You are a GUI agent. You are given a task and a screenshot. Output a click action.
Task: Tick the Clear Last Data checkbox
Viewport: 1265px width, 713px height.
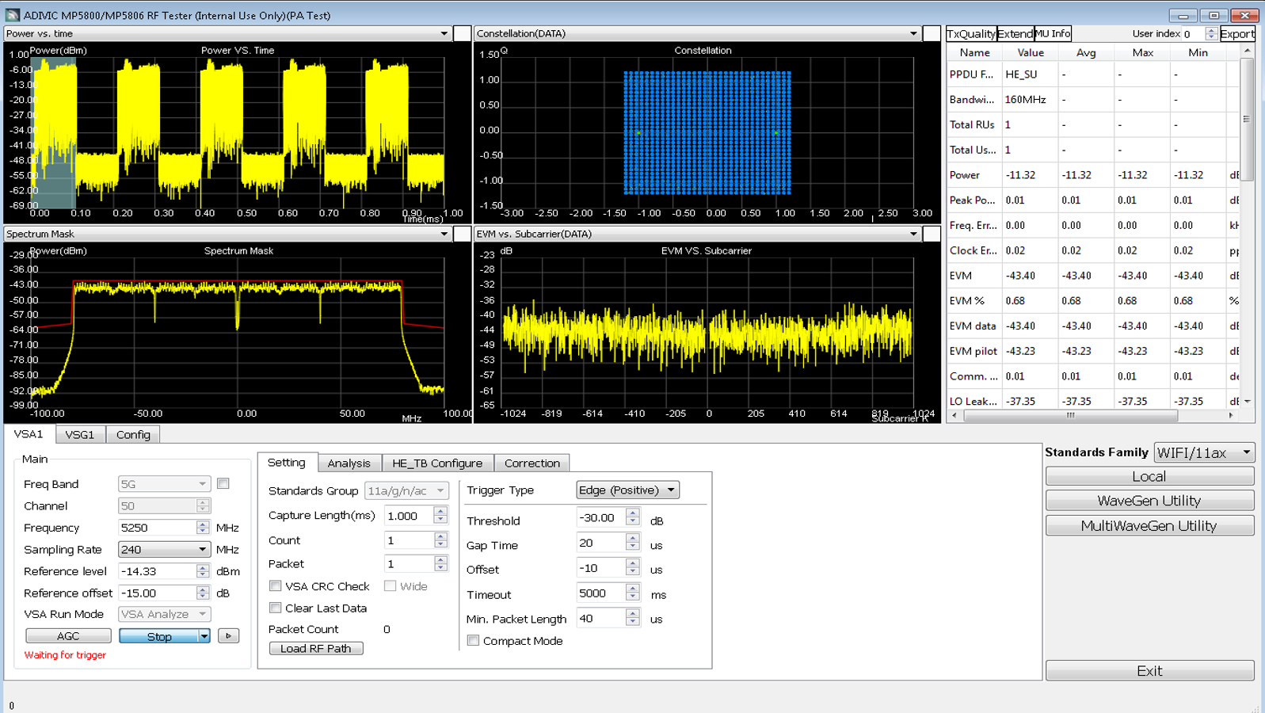[276, 608]
